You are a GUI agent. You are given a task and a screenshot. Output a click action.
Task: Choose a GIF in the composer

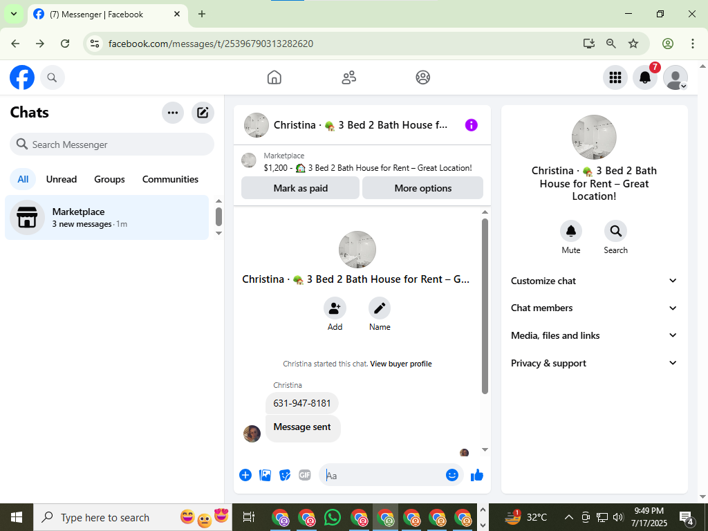305,475
